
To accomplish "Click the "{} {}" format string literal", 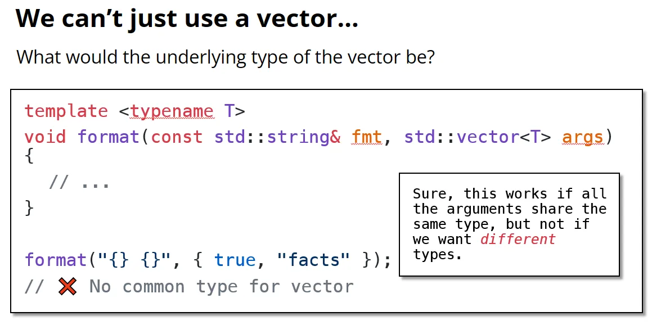I will click(x=134, y=260).
